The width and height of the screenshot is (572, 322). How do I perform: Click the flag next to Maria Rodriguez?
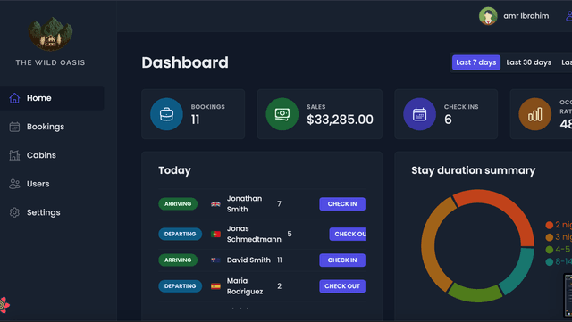pos(215,286)
